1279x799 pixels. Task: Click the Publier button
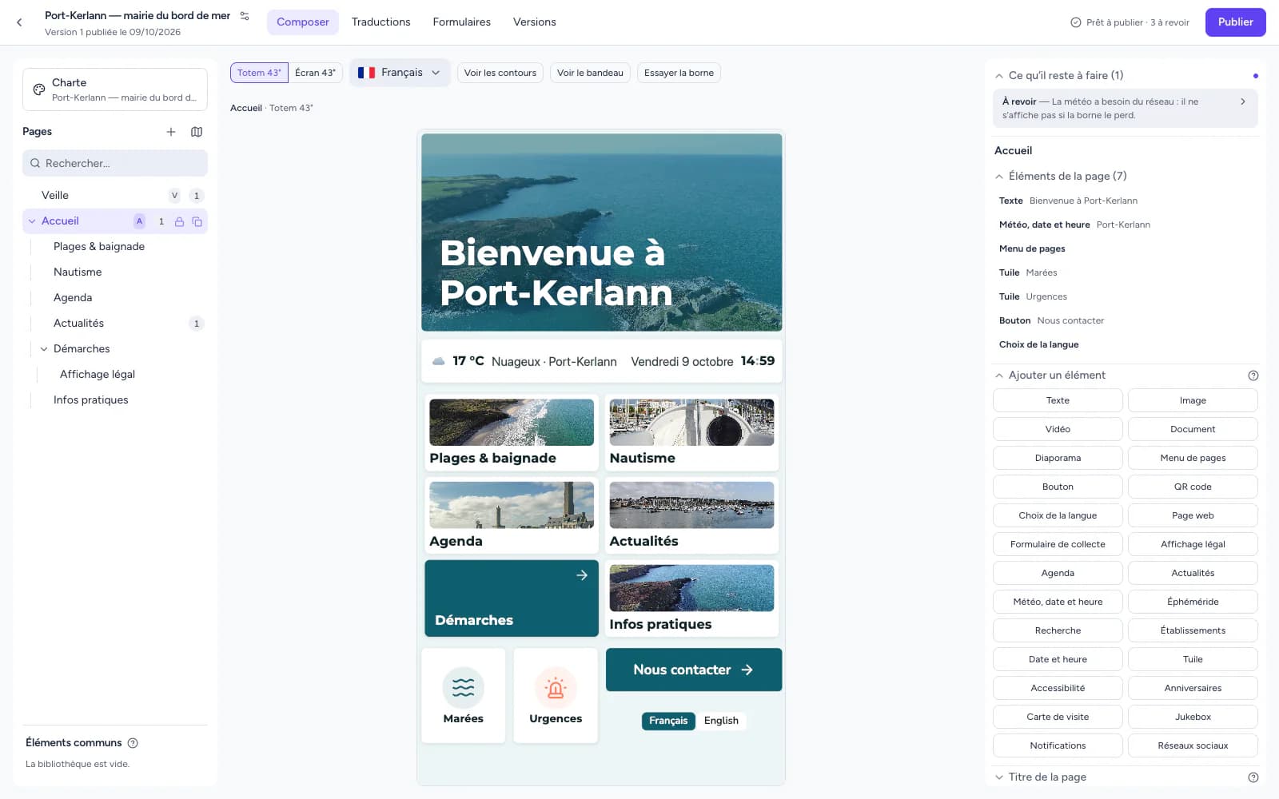pyautogui.click(x=1236, y=22)
